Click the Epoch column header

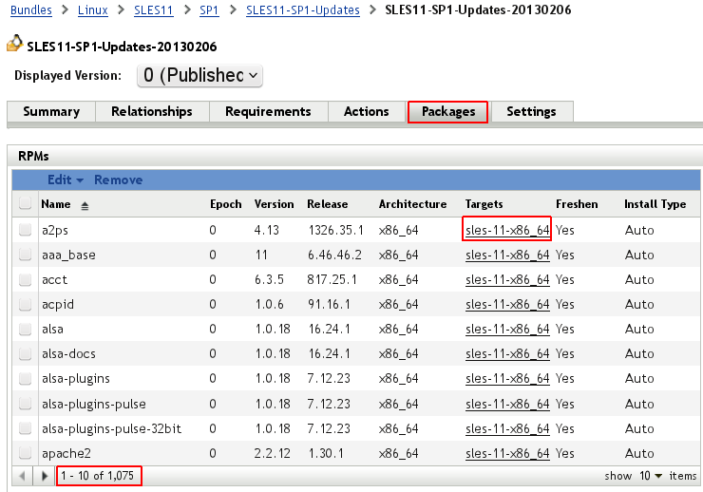pyautogui.click(x=225, y=204)
